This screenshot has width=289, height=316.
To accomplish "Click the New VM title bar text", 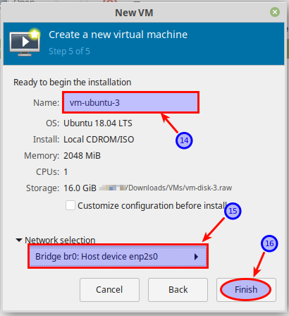I will (134, 13).
